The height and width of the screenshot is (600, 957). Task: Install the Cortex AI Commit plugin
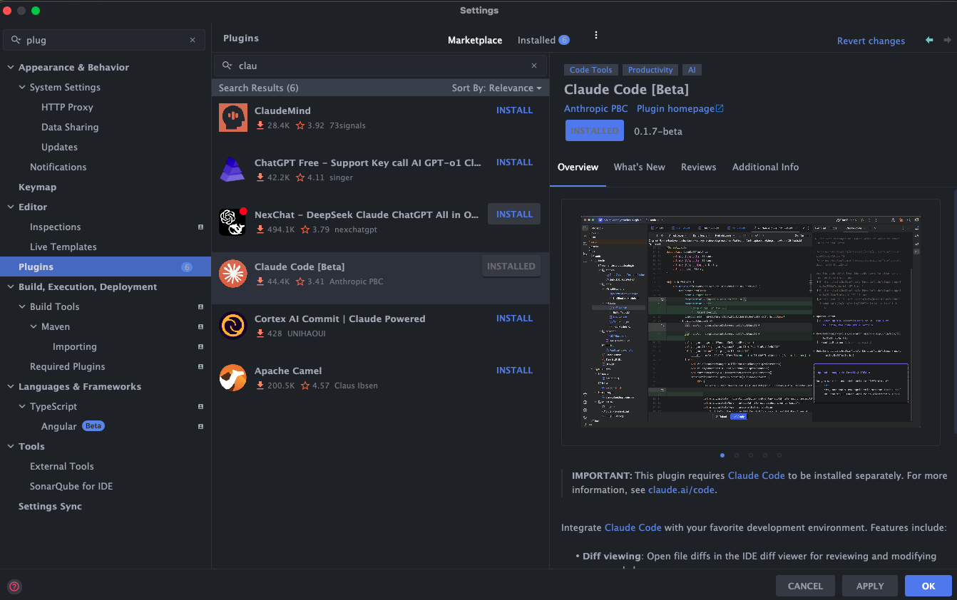(514, 319)
